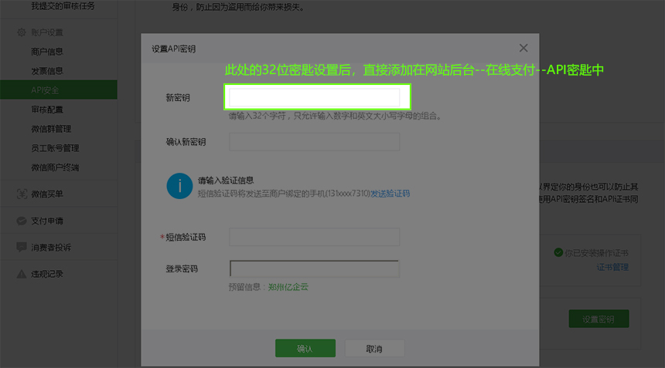Open 支付申请 menu label

pos(47,221)
